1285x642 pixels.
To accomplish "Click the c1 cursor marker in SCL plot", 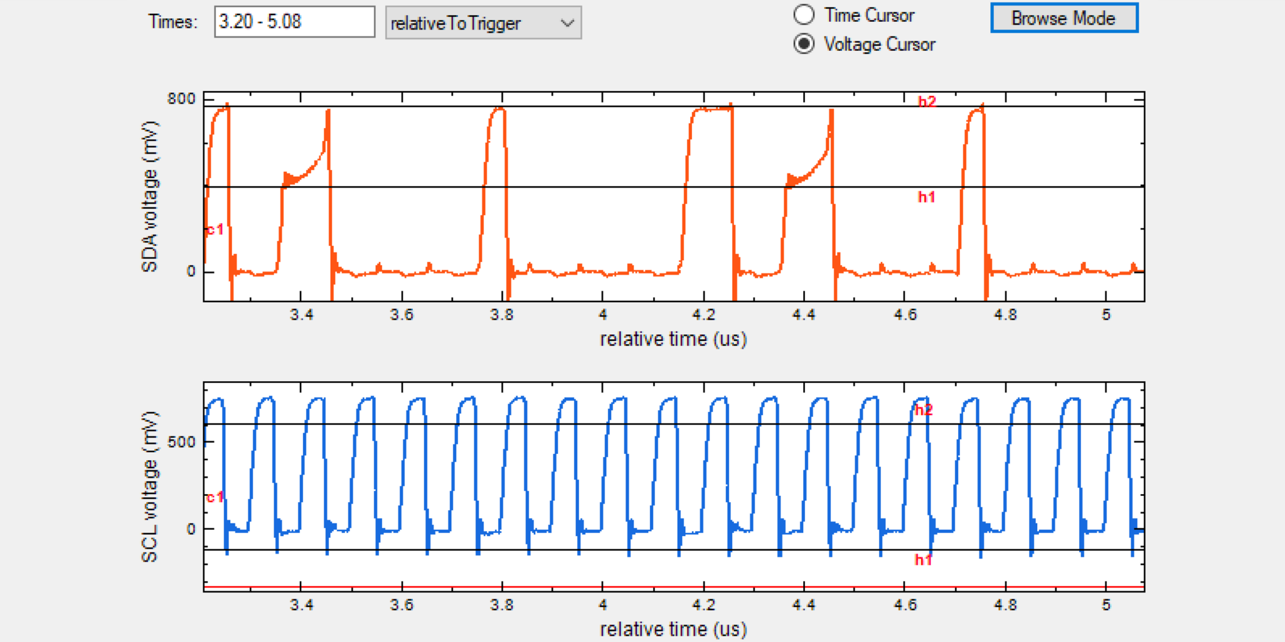I will tap(215, 497).
